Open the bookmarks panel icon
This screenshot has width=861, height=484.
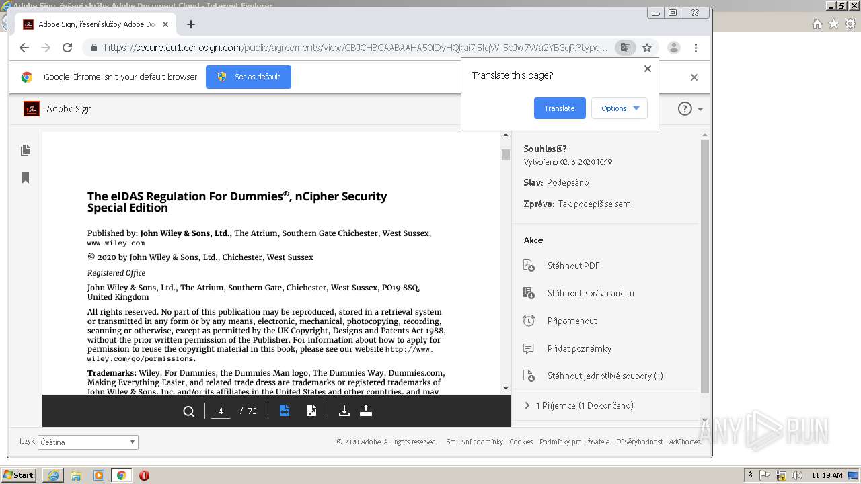click(26, 177)
